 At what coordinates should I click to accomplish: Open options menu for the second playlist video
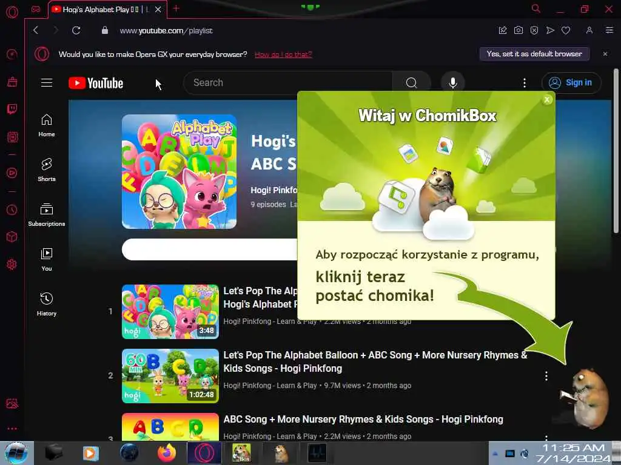pos(546,376)
